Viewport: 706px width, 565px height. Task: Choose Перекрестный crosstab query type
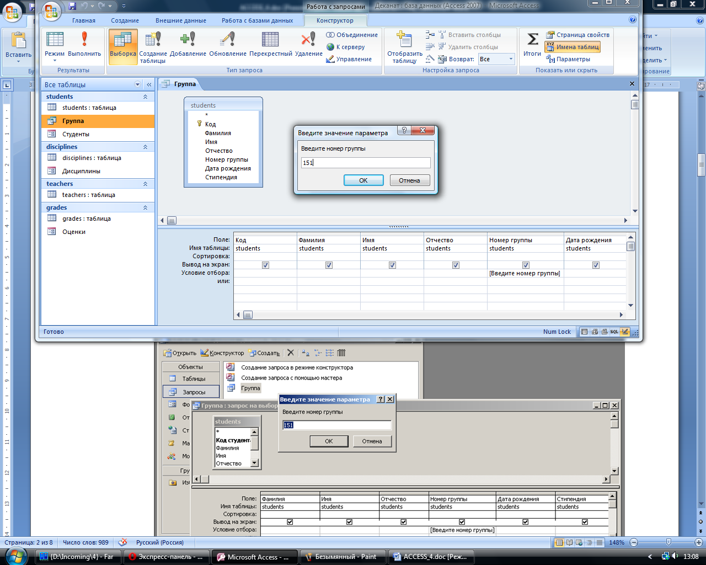(x=270, y=45)
